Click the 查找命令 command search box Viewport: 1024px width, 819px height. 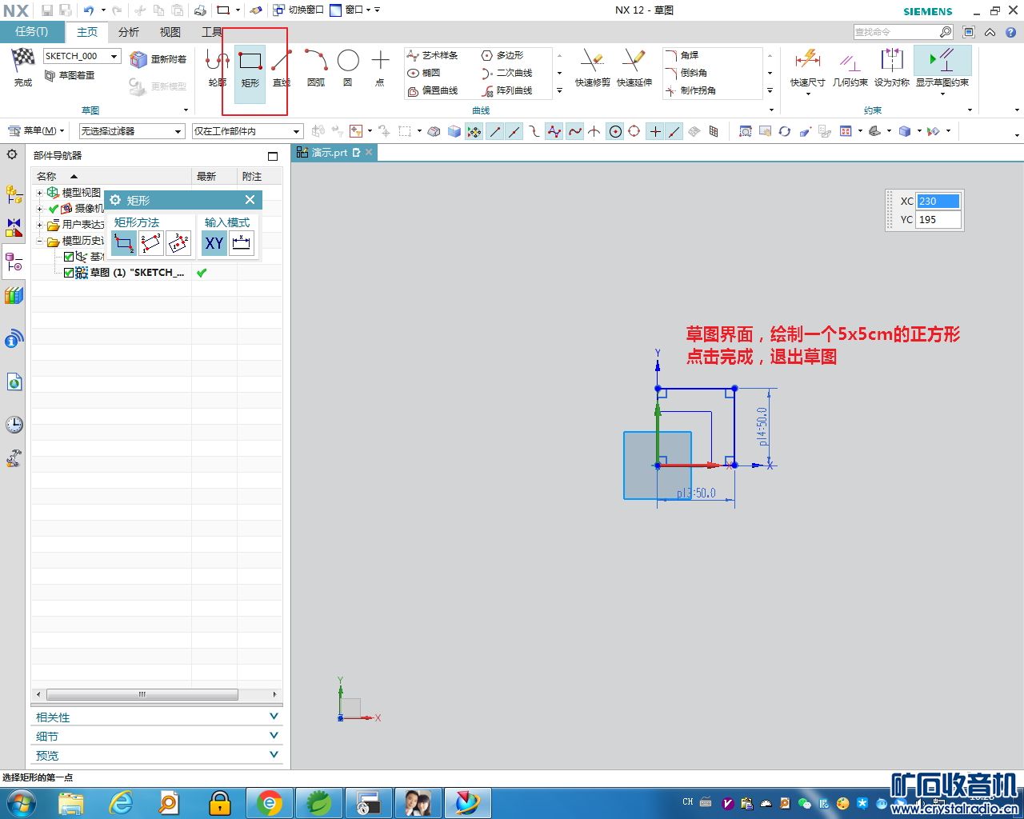point(895,32)
